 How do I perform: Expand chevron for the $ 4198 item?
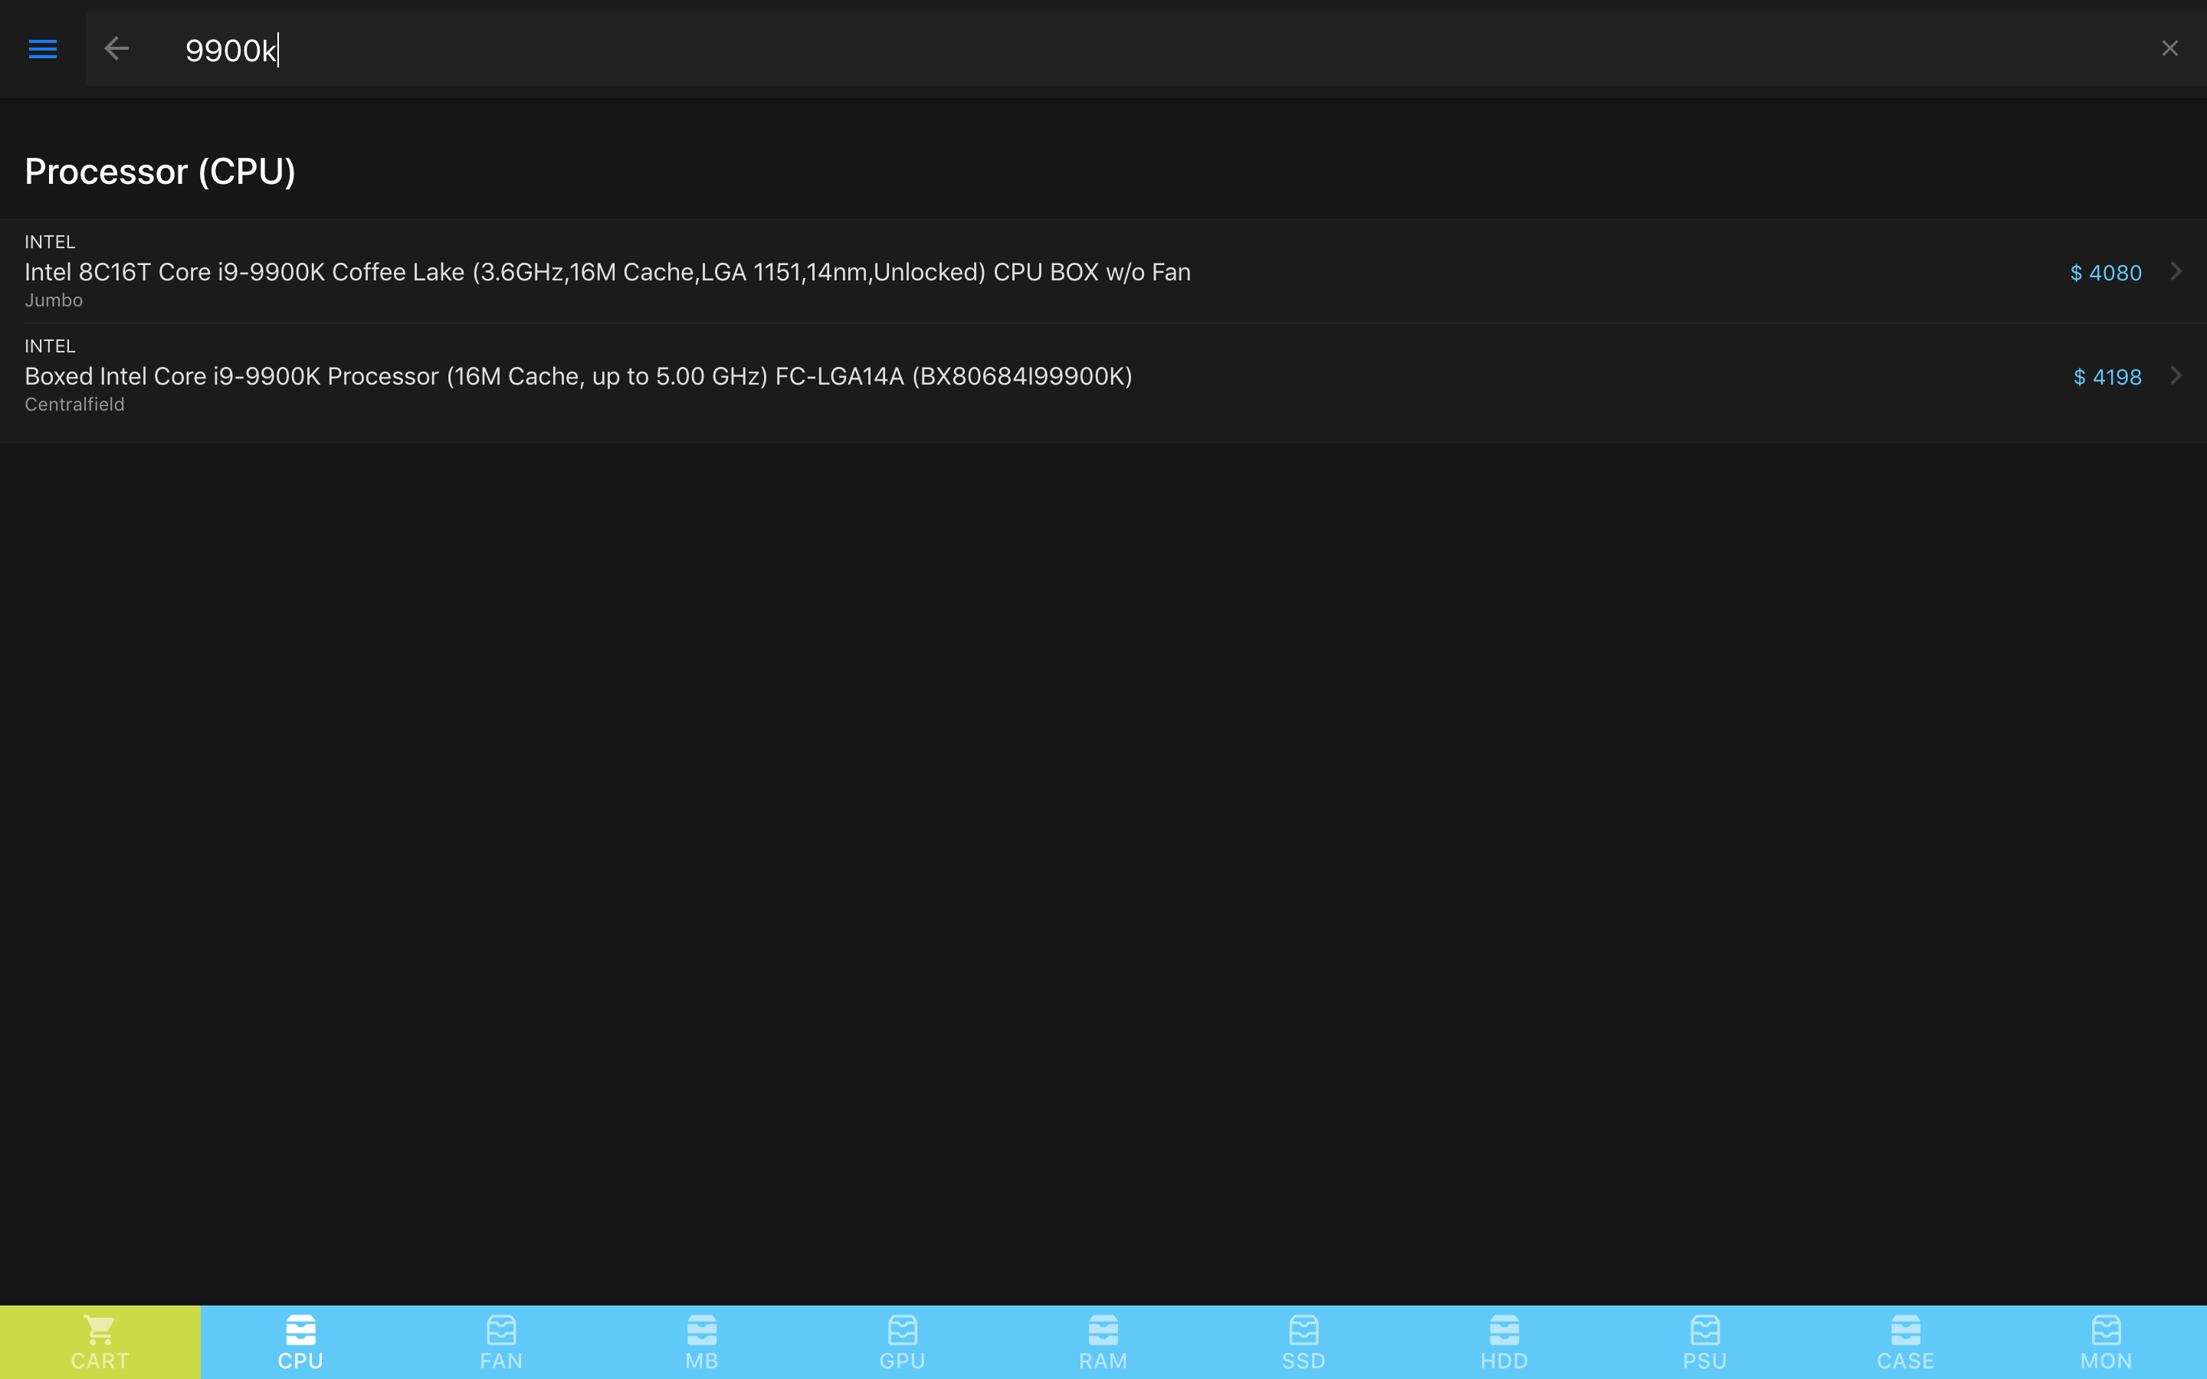pyautogui.click(x=2176, y=375)
